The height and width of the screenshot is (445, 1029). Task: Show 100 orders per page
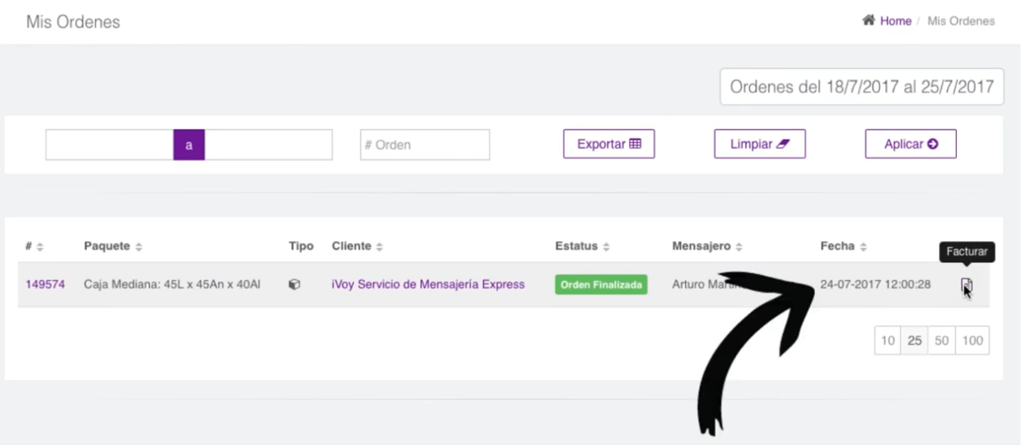click(x=972, y=341)
